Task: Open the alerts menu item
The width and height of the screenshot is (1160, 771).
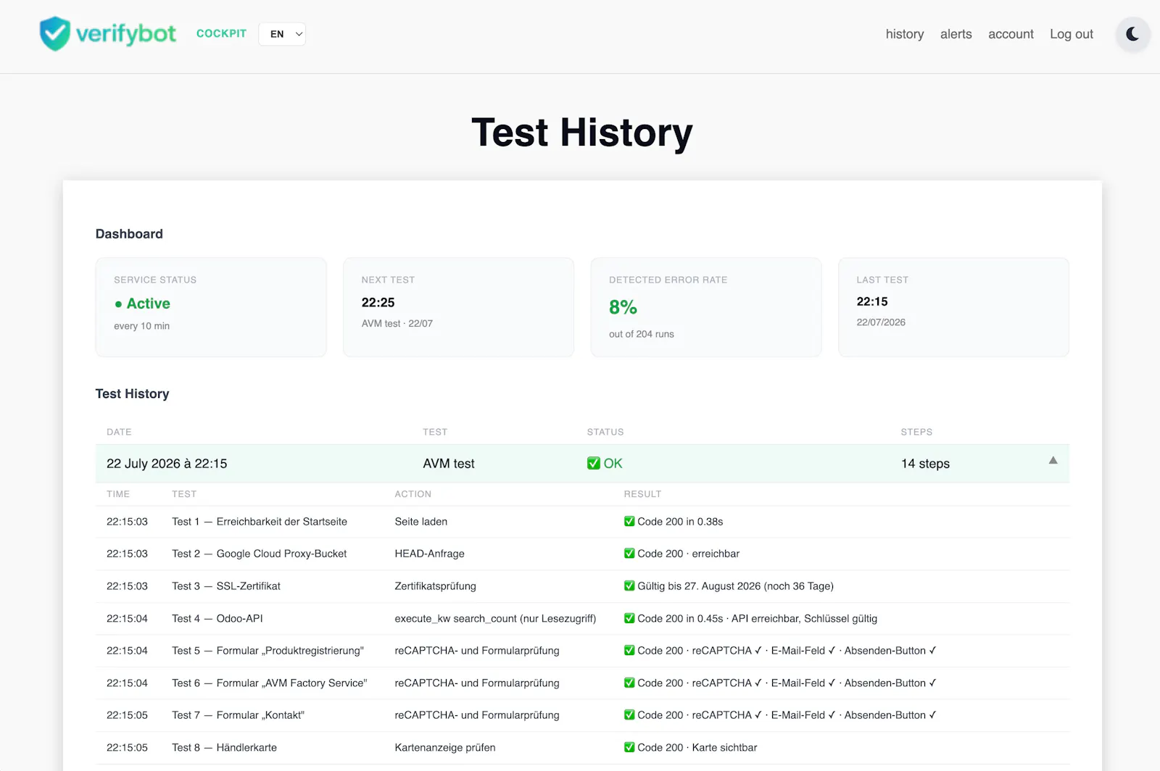Action: click(x=956, y=34)
